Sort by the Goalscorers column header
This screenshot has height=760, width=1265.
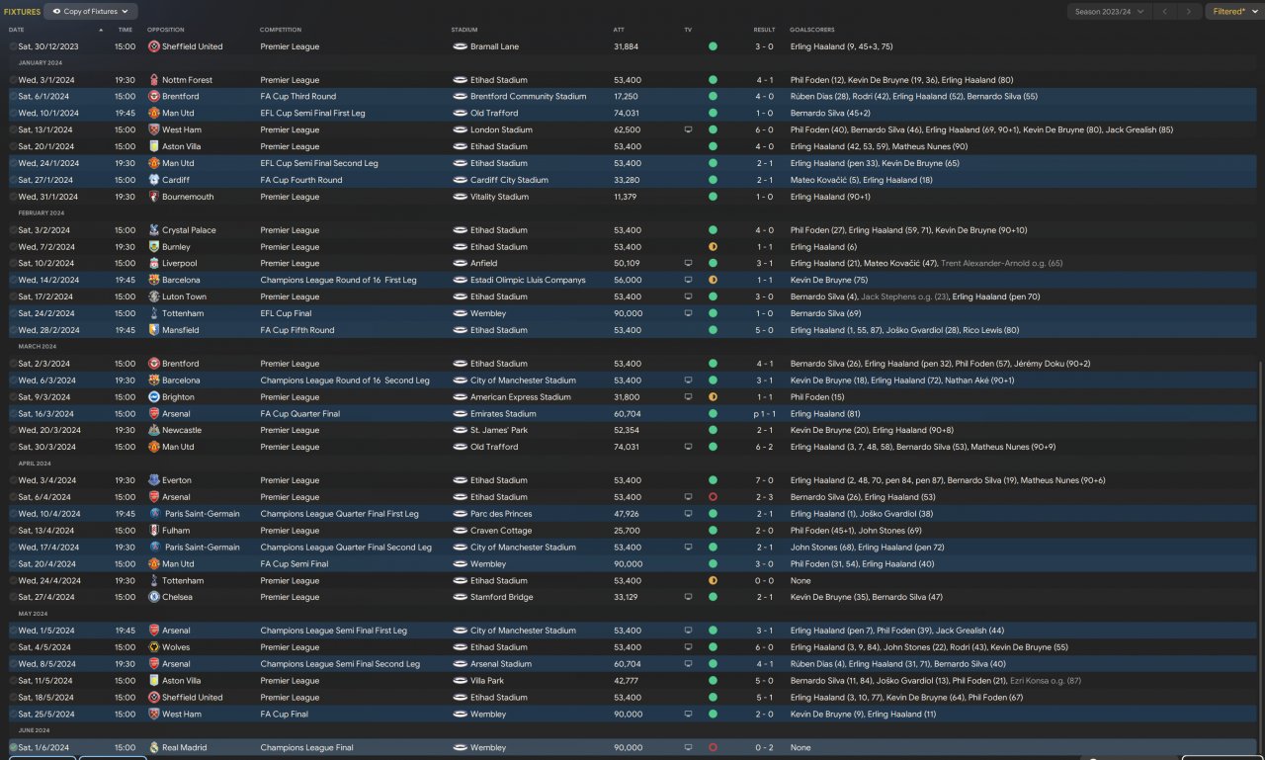pyautogui.click(x=811, y=30)
